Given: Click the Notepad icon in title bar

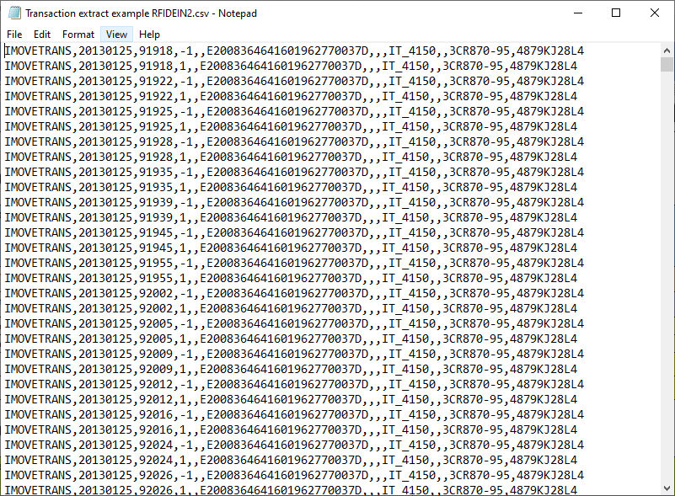Looking at the screenshot, I should pos(14,13).
